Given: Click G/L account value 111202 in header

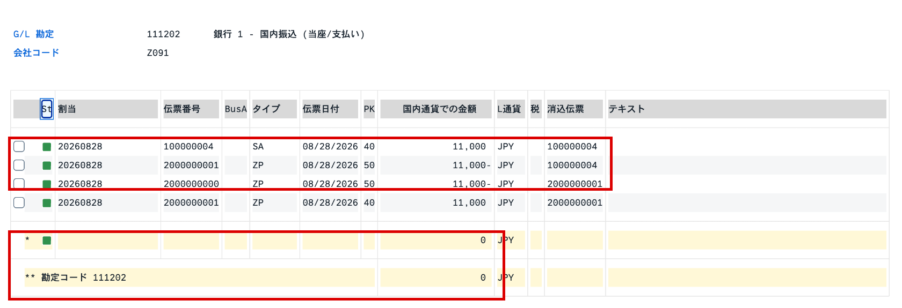Looking at the screenshot, I should tap(163, 34).
